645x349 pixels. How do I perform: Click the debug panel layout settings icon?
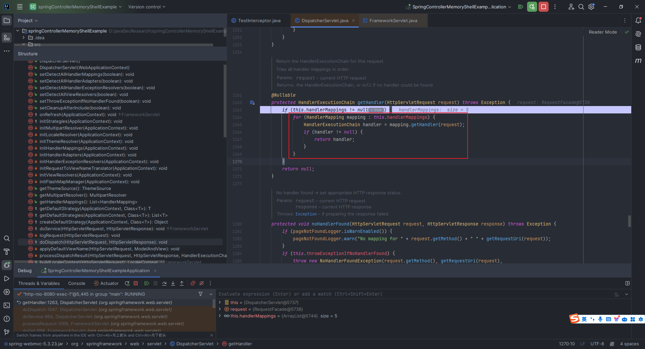coord(628,283)
